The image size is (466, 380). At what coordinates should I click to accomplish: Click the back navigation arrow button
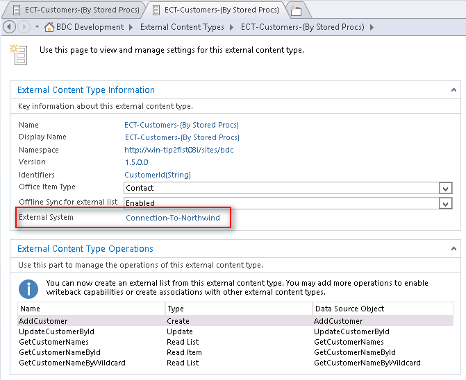click(x=9, y=27)
